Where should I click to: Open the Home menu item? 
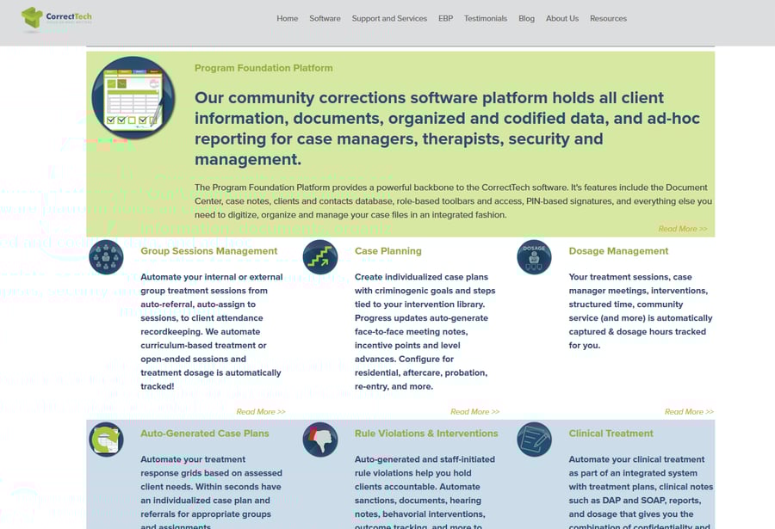tap(287, 18)
